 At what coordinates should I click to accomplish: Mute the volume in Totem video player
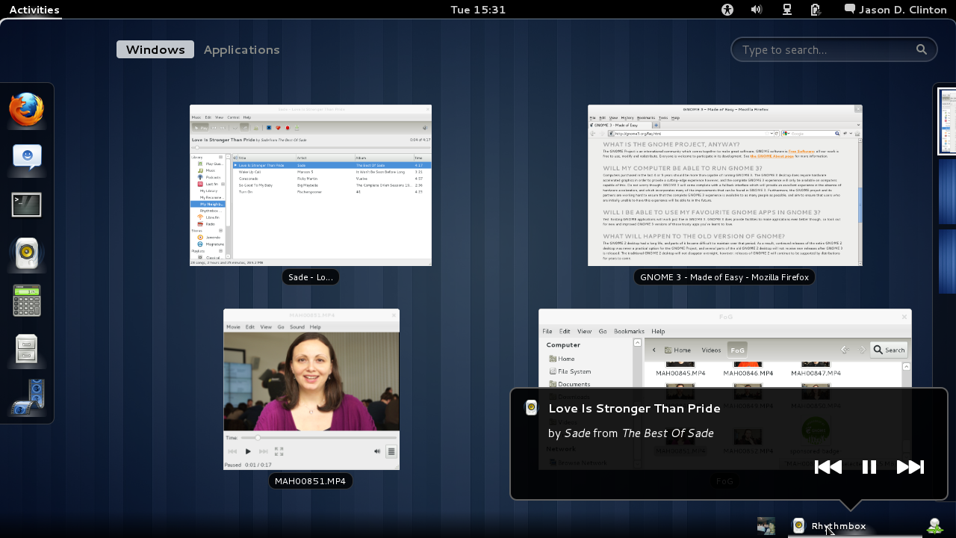[x=378, y=451]
